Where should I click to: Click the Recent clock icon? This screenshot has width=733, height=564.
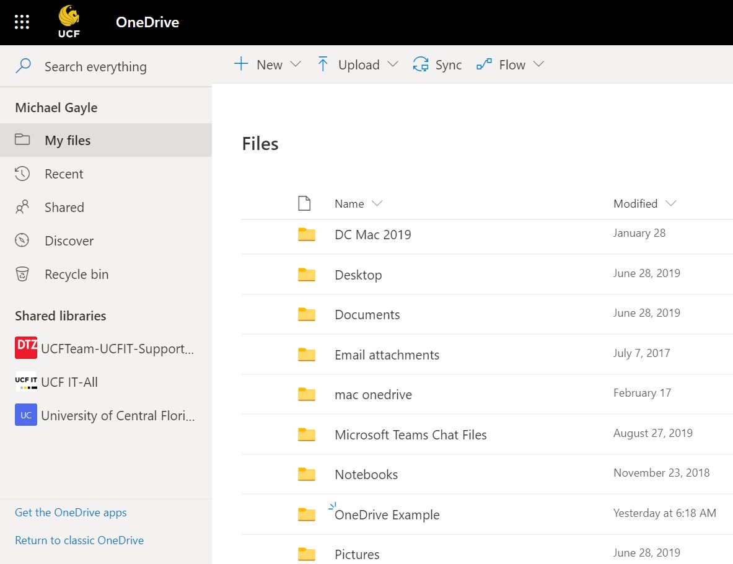coord(22,174)
